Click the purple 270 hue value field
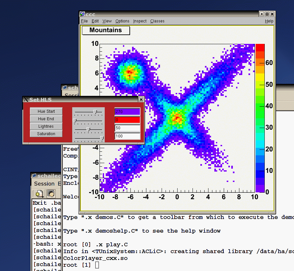This screenshot has width=294, height=271. pyautogui.click(x=127, y=111)
